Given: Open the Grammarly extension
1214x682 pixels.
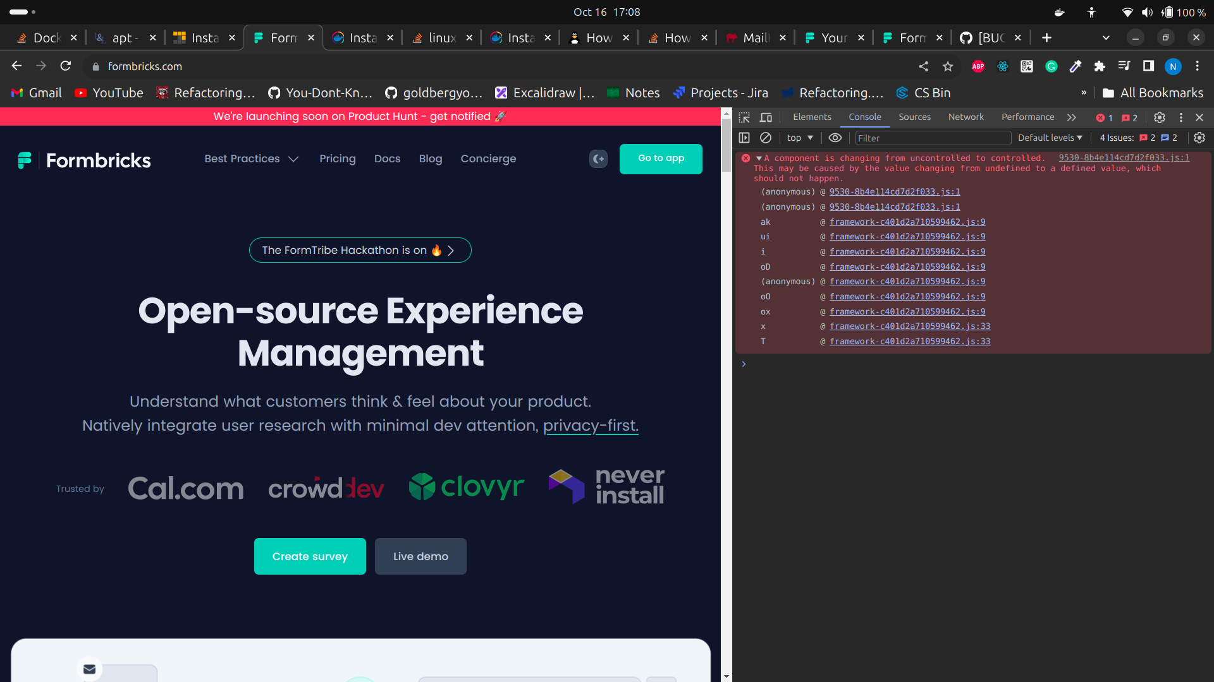Looking at the screenshot, I should tap(1051, 66).
